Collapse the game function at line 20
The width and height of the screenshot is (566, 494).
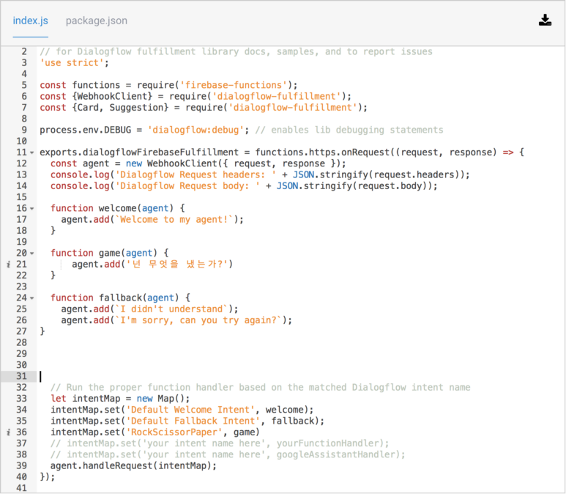(31, 254)
